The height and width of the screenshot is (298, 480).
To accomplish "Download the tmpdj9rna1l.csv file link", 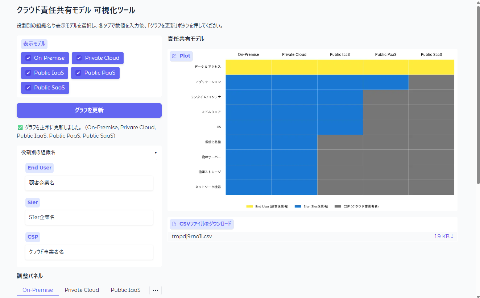I will tap(192, 236).
